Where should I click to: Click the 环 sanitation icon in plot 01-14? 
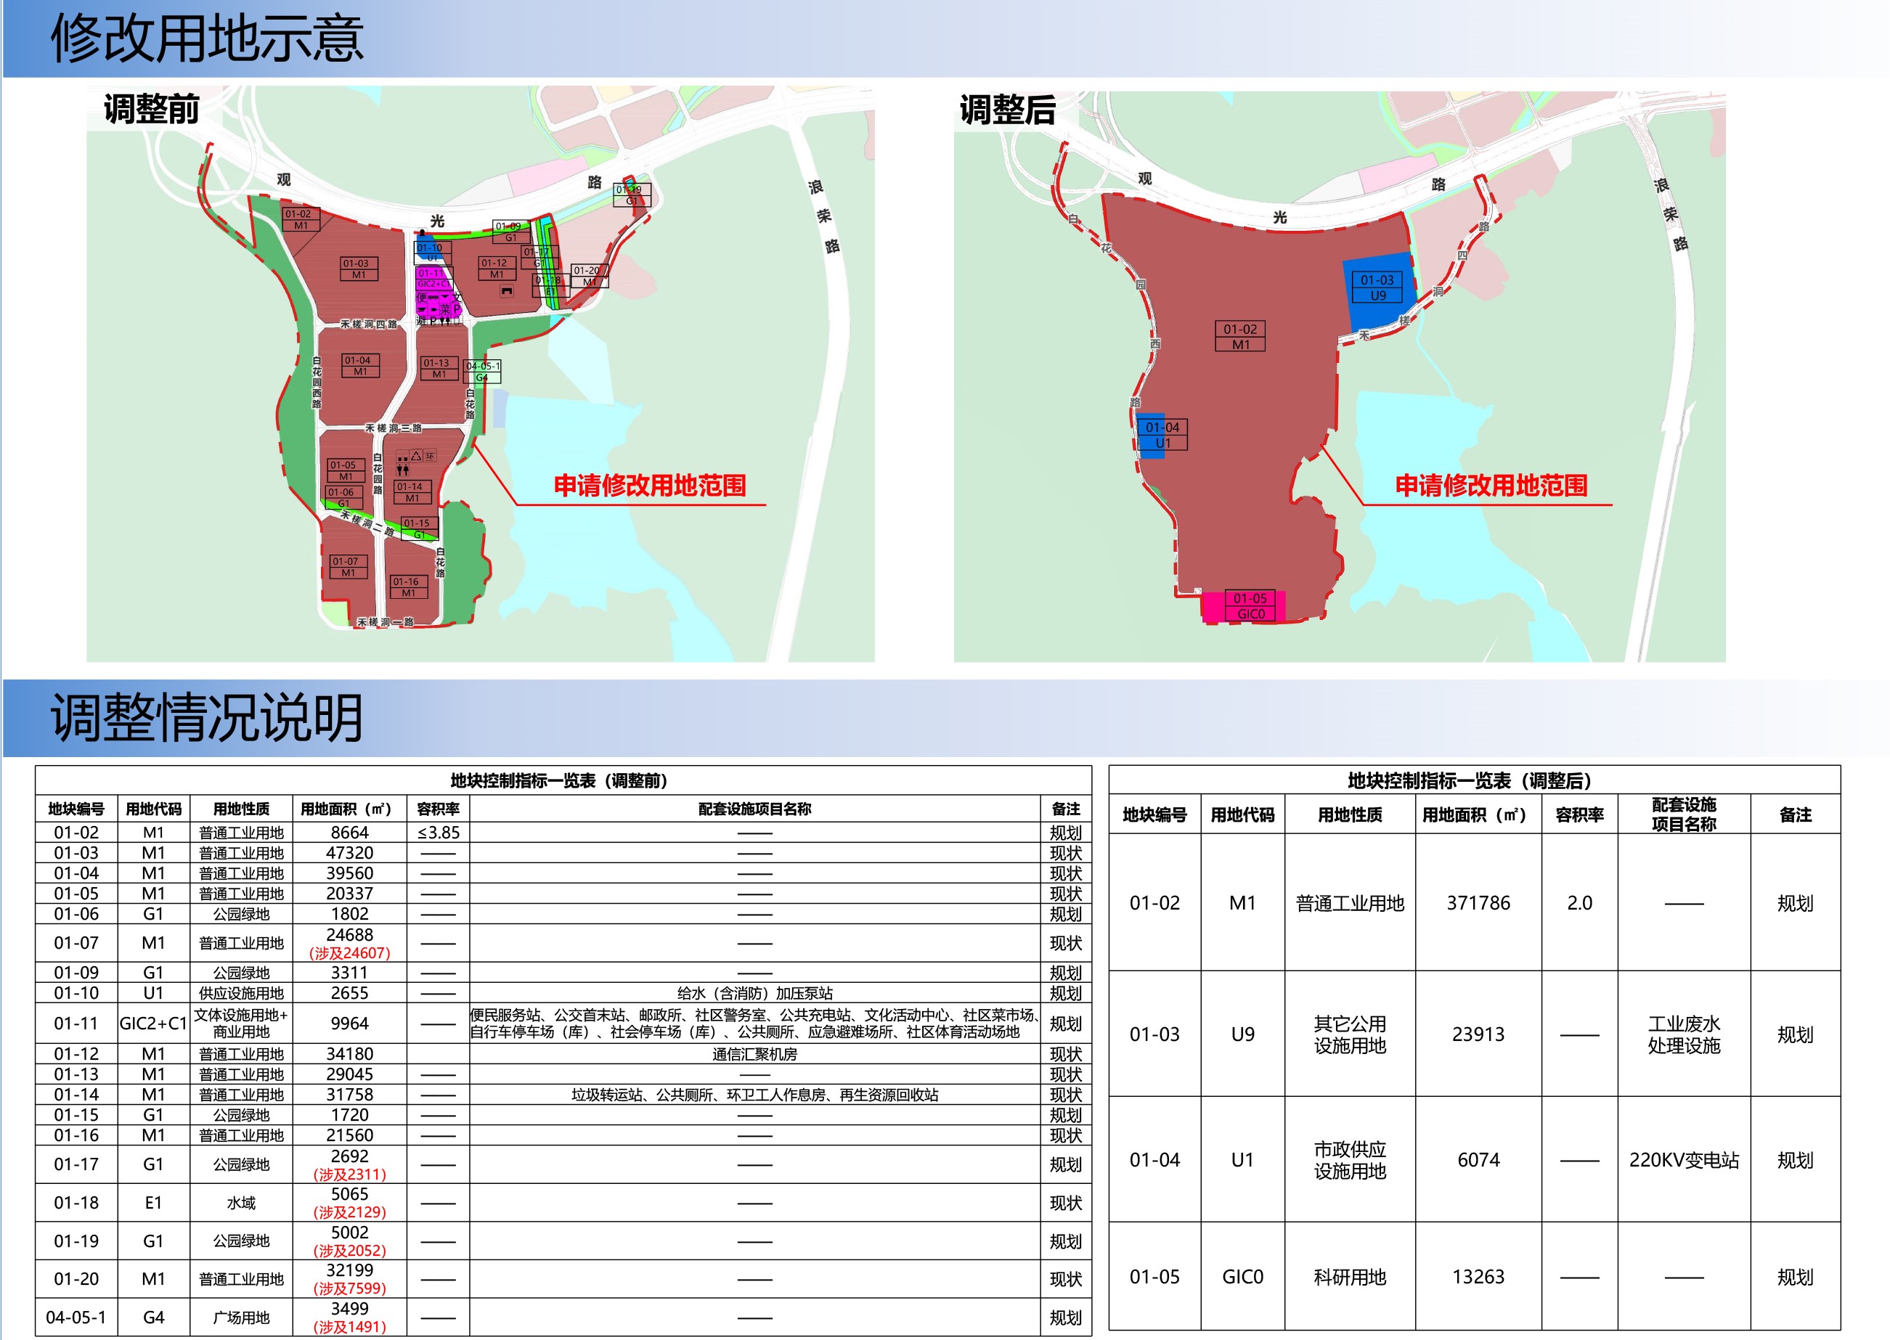coord(430,457)
